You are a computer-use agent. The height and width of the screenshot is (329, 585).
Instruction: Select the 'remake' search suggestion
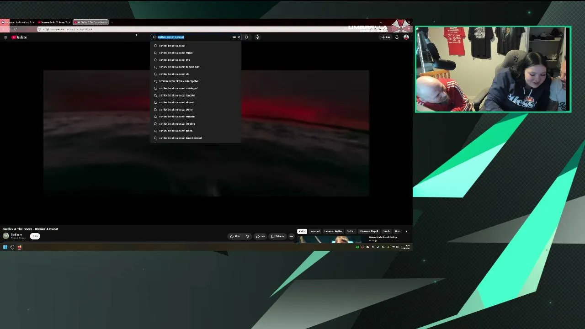click(x=196, y=117)
